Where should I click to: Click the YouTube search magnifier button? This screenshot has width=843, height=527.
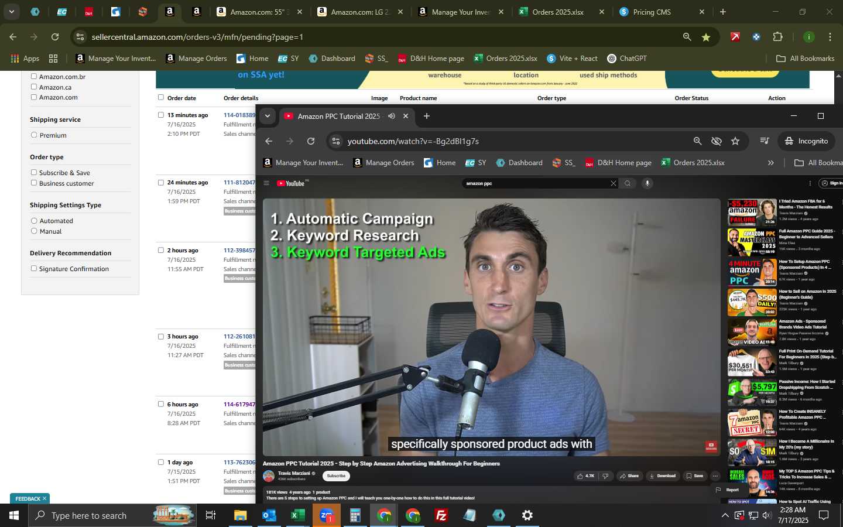pyautogui.click(x=628, y=183)
